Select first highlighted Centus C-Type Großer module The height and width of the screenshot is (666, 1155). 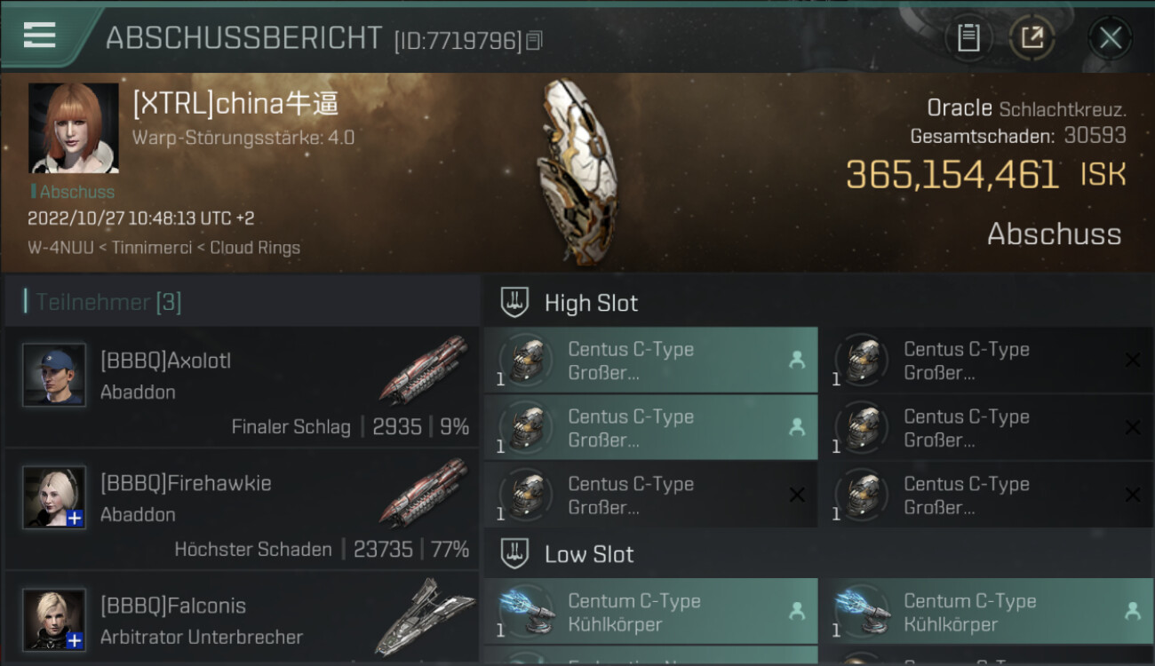pos(650,361)
